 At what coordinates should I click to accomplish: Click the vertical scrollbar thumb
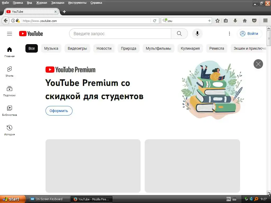click(x=269, y=38)
